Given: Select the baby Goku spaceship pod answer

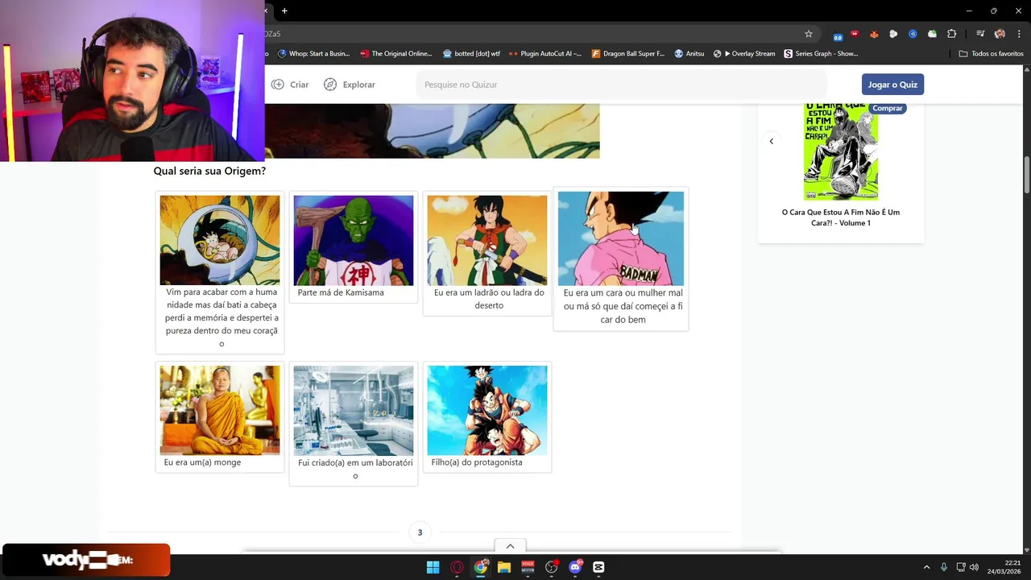Looking at the screenshot, I should click(220, 272).
